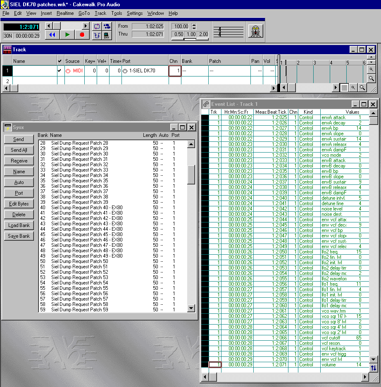Click the Sysx window title icon
This screenshot has height=387, width=381.
(8, 127)
